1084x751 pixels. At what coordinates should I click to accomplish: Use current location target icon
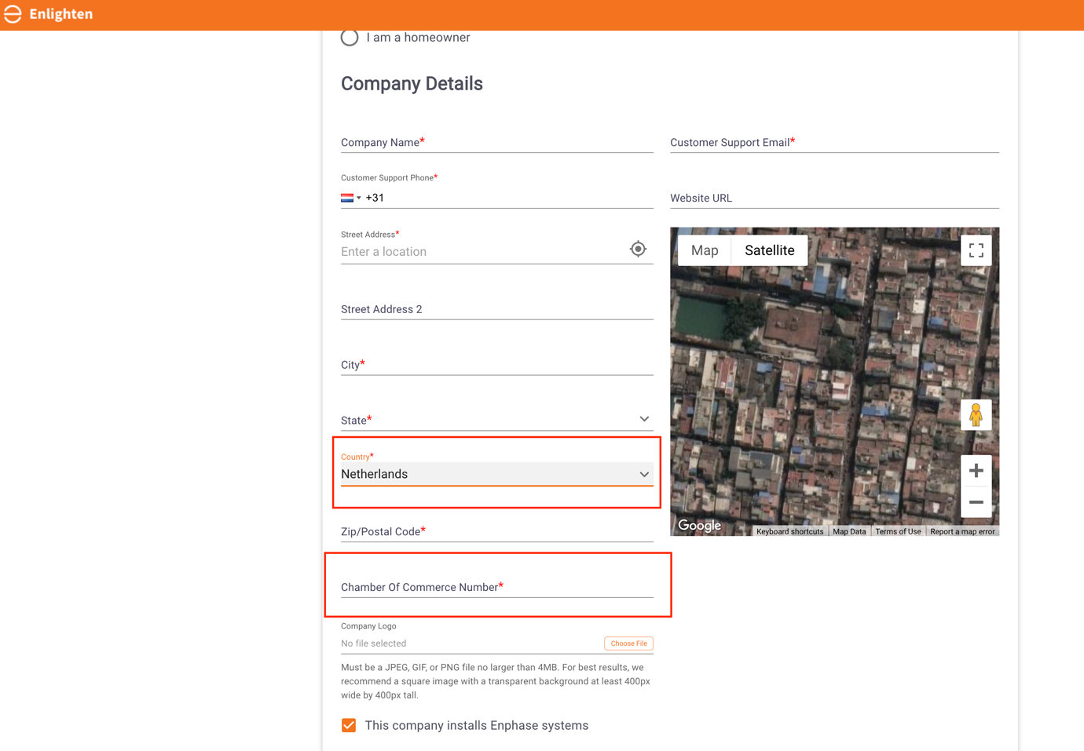click(638, 249)
